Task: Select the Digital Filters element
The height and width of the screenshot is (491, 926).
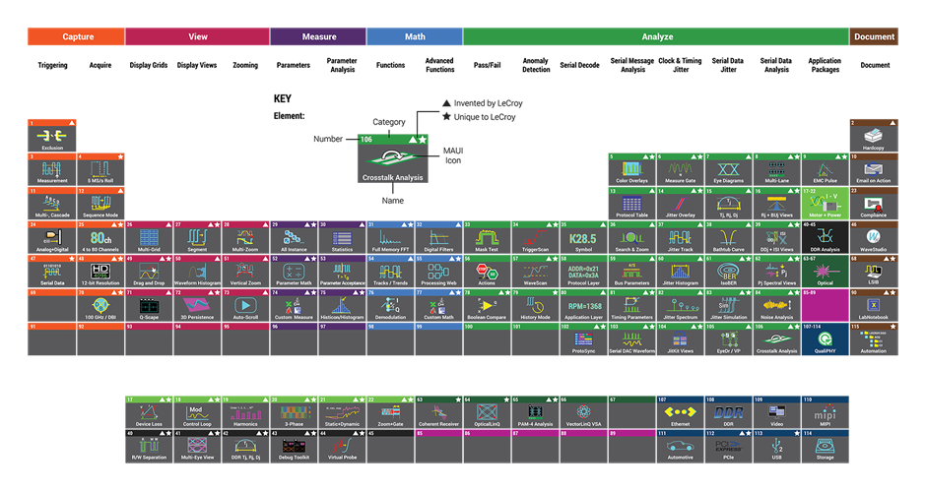Action: pos(438,238)
